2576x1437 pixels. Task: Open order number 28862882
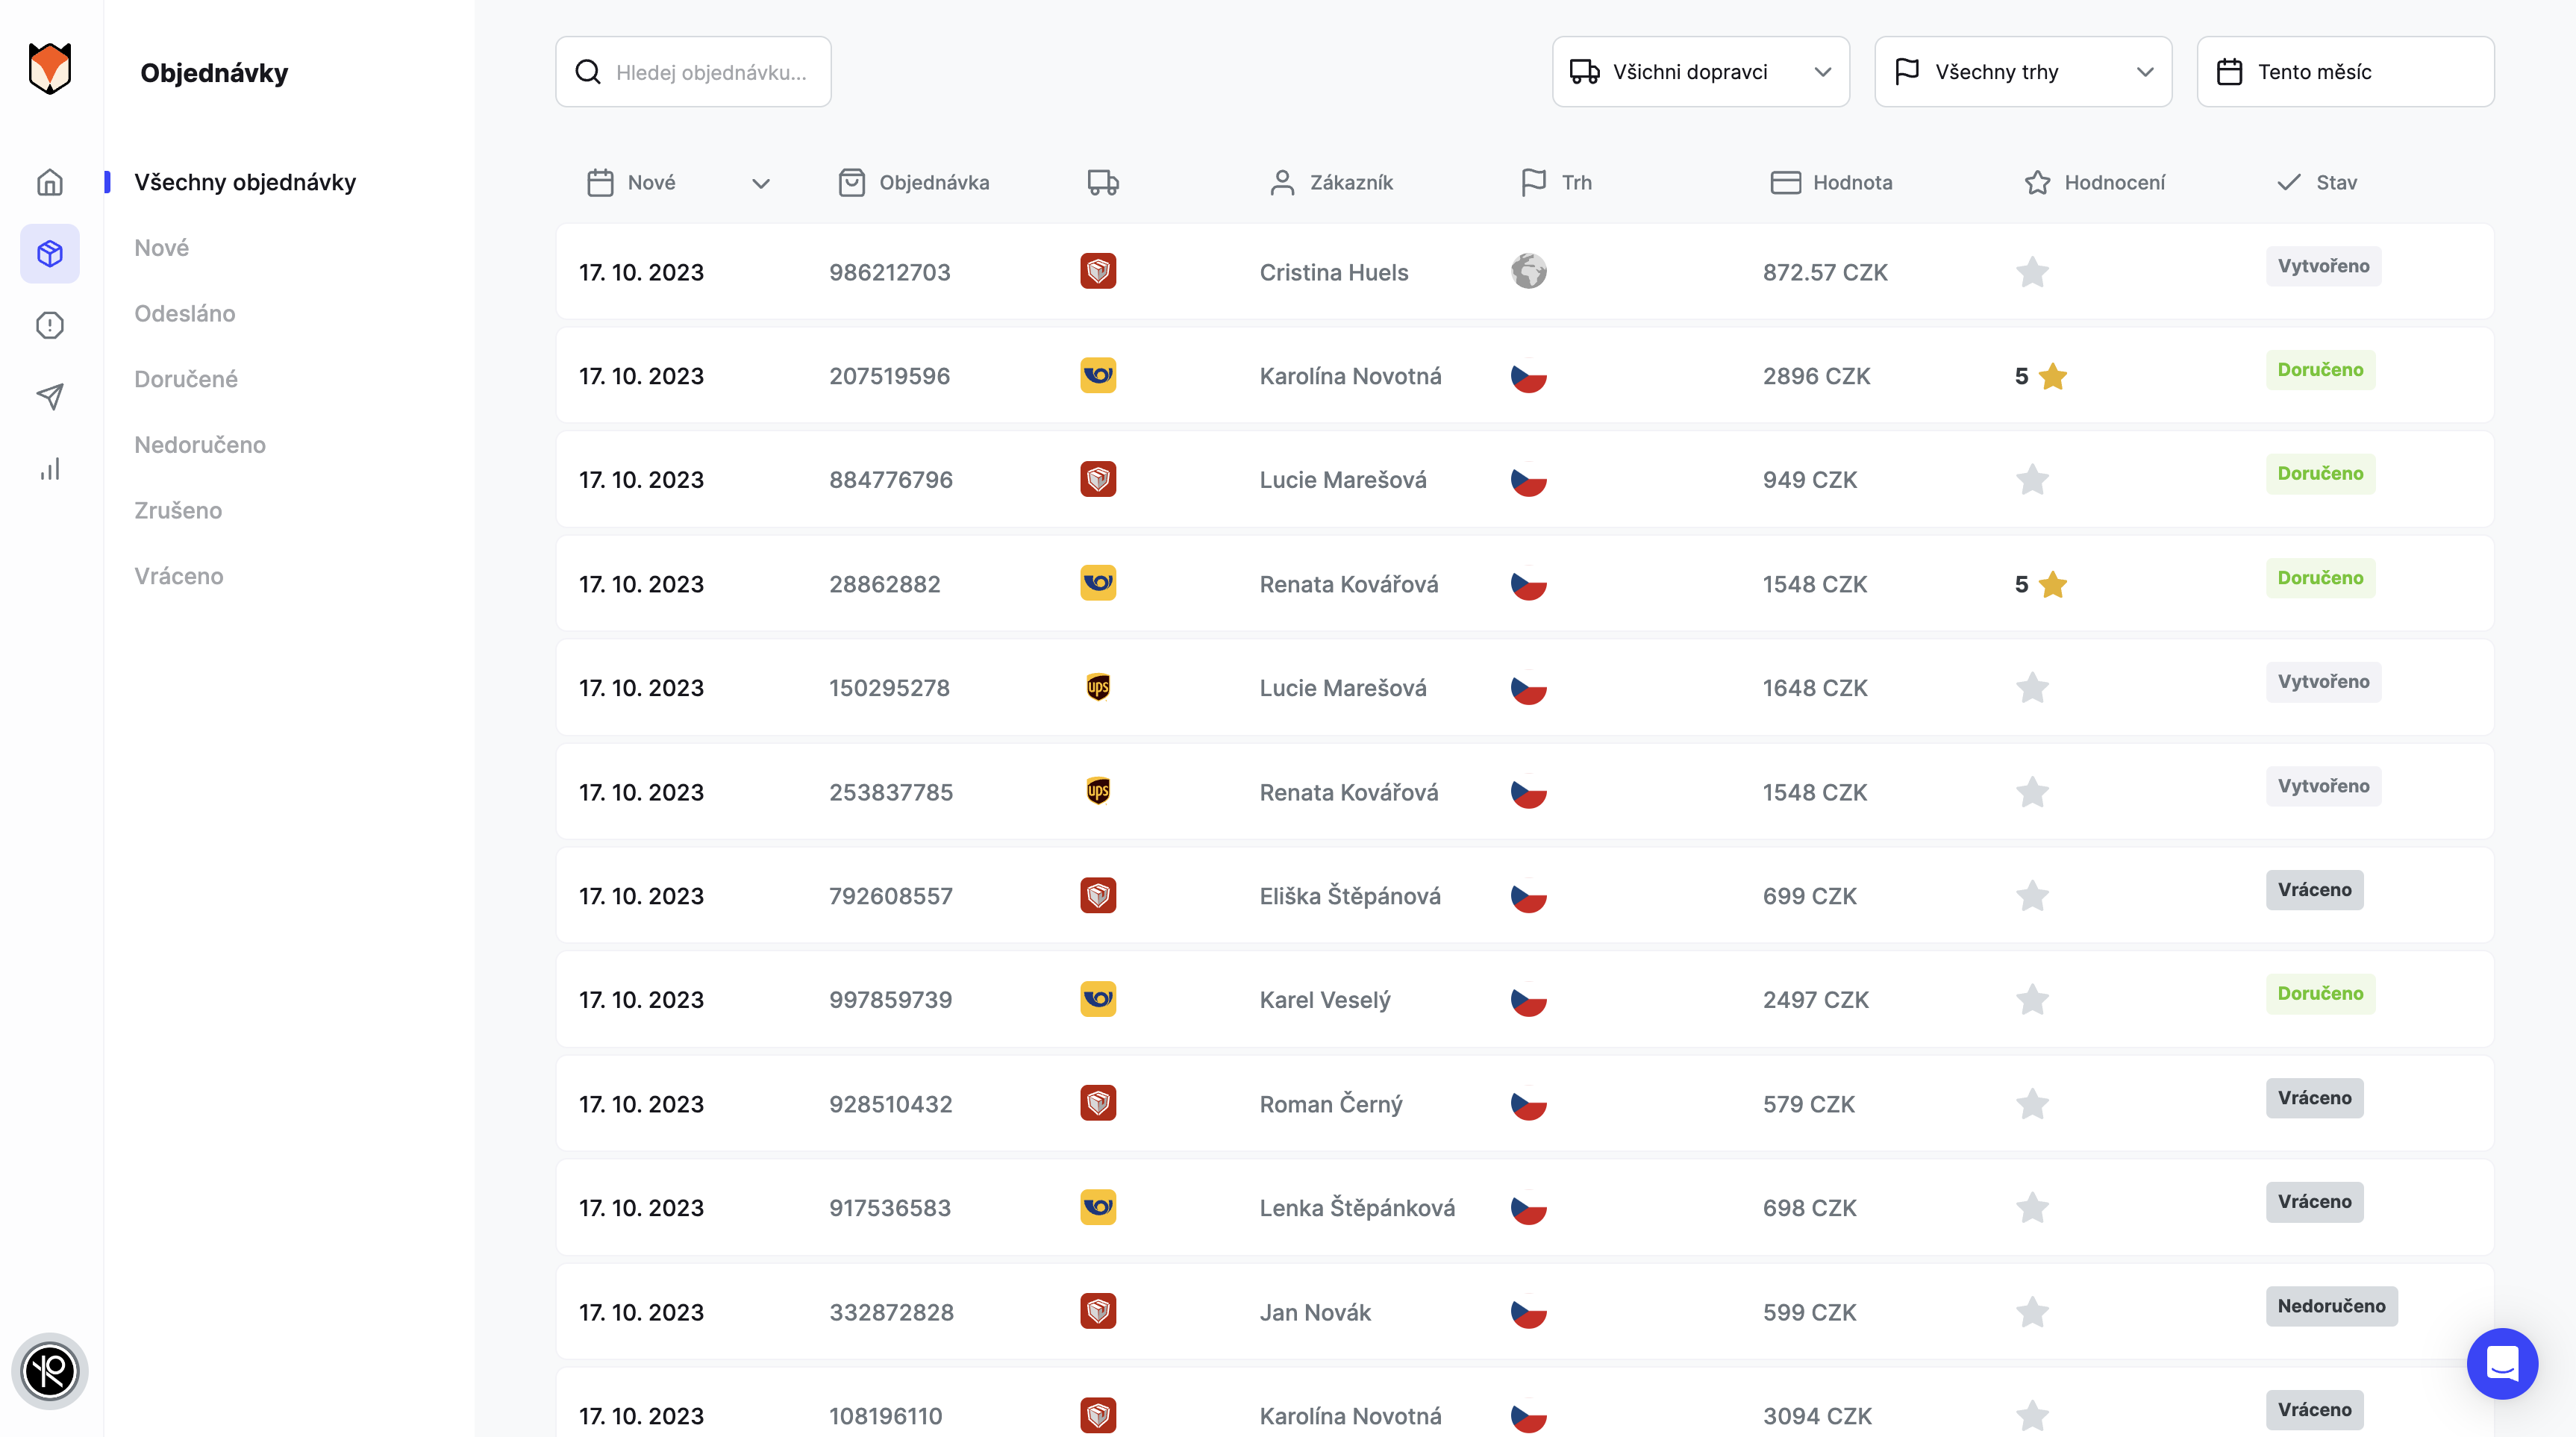coord(884,584)
